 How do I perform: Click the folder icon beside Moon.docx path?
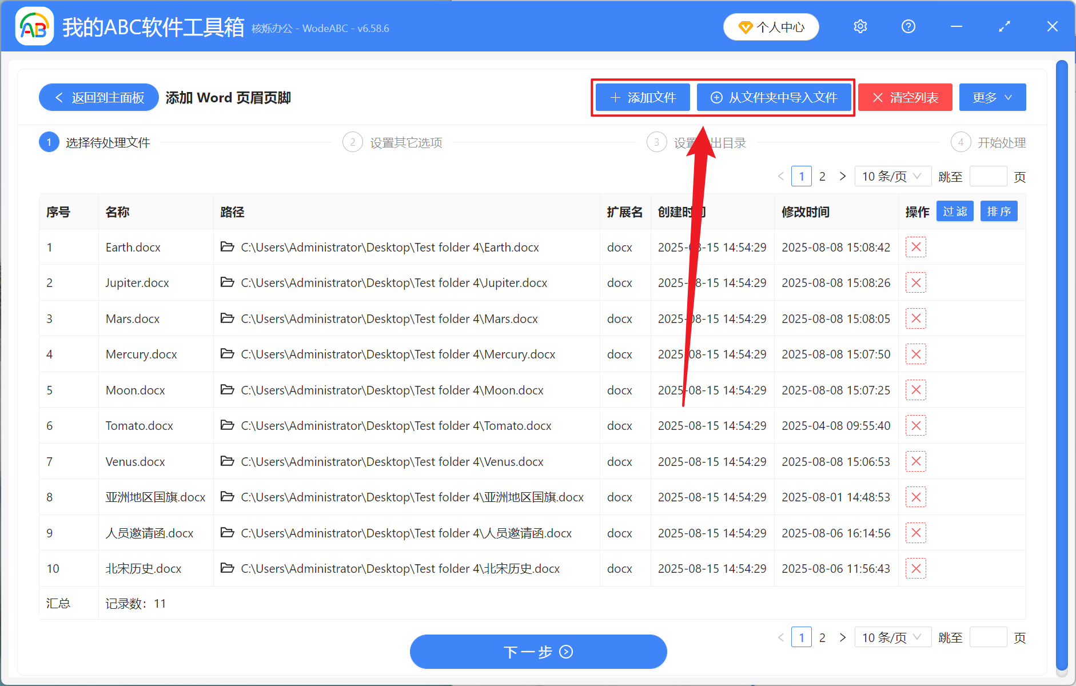click(227, 390)
